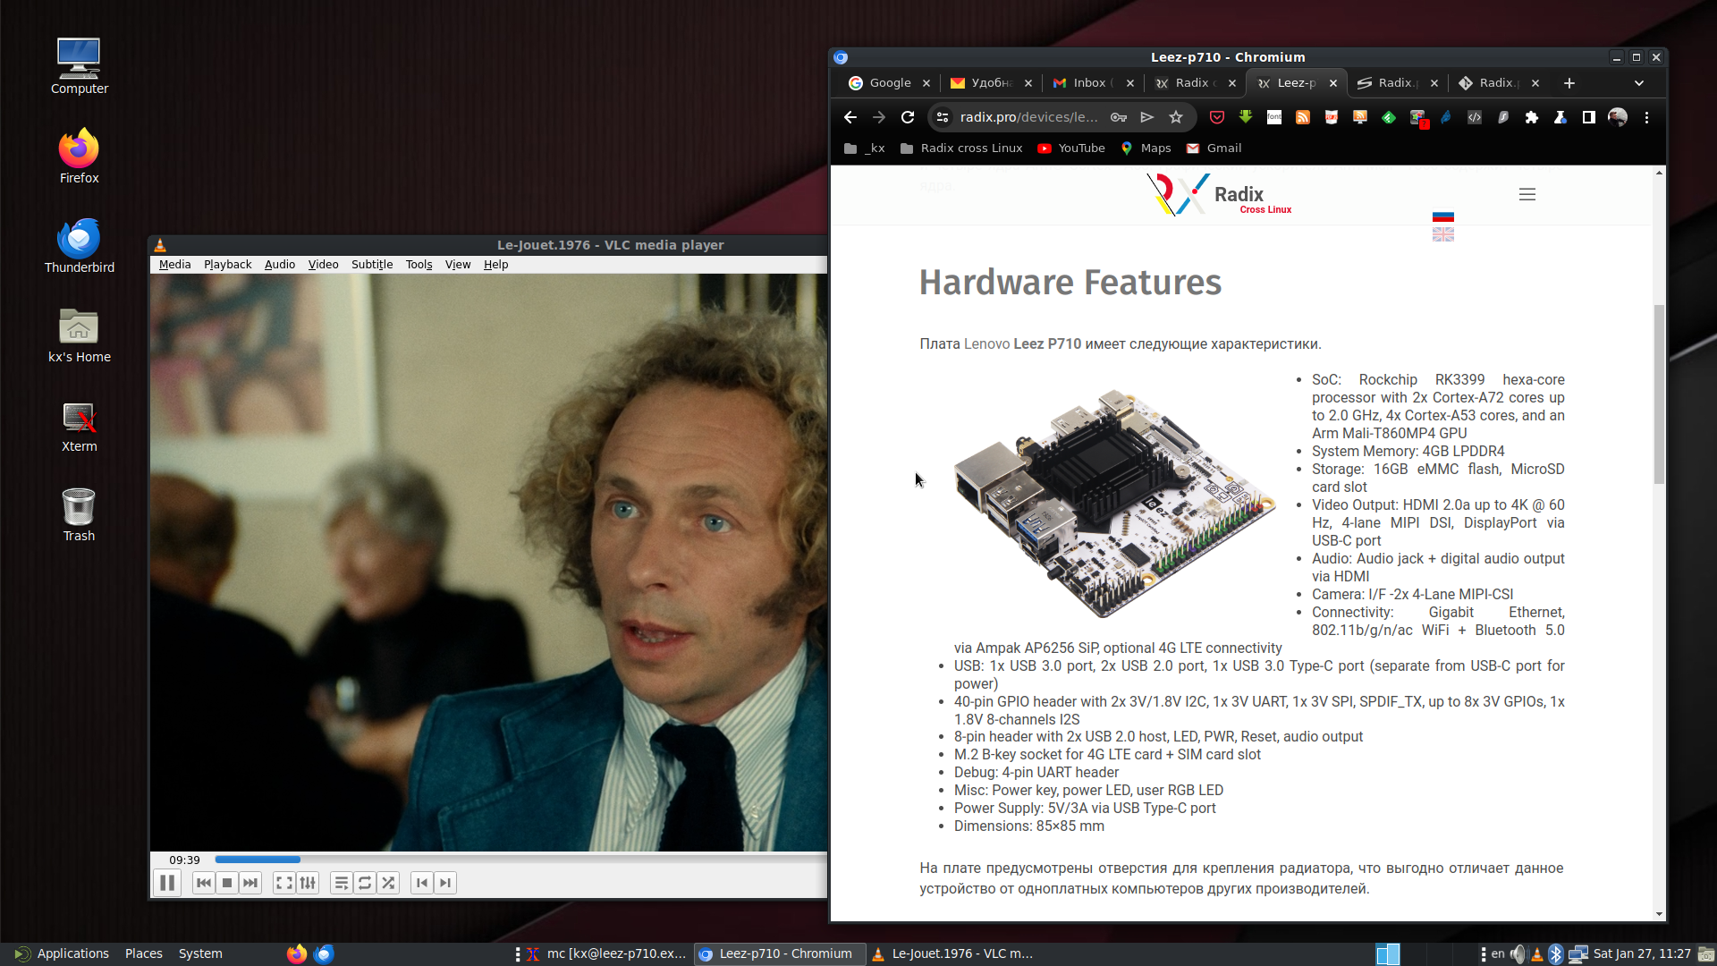Open saved passwords key icon
This screenshot has height=966, width=1717.
coord(1119,117)
